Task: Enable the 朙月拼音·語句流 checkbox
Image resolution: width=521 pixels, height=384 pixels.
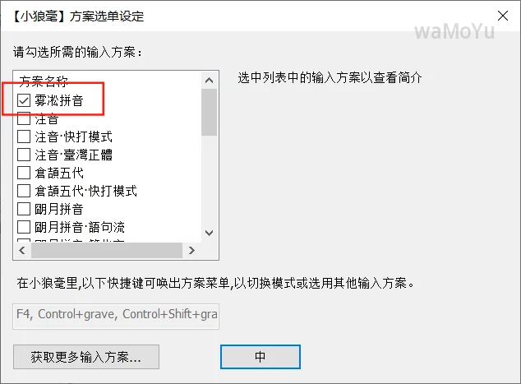Action: (24, 227)
